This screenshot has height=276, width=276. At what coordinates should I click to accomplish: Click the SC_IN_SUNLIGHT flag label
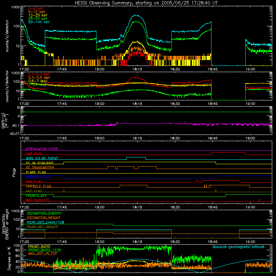(40, 163)
